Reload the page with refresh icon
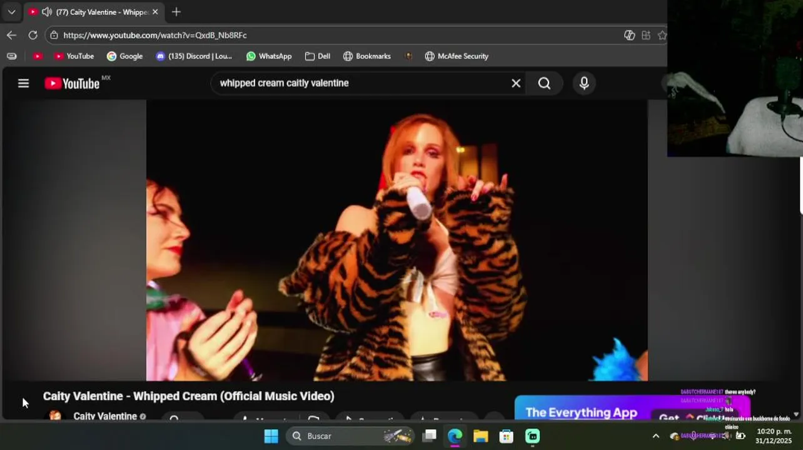Image resolution: width=803 pixels, height=450 pixels. 33,35
